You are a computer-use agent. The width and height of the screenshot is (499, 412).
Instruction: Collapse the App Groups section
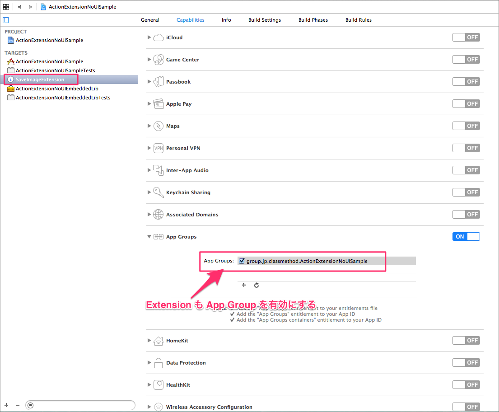[149, 237]
